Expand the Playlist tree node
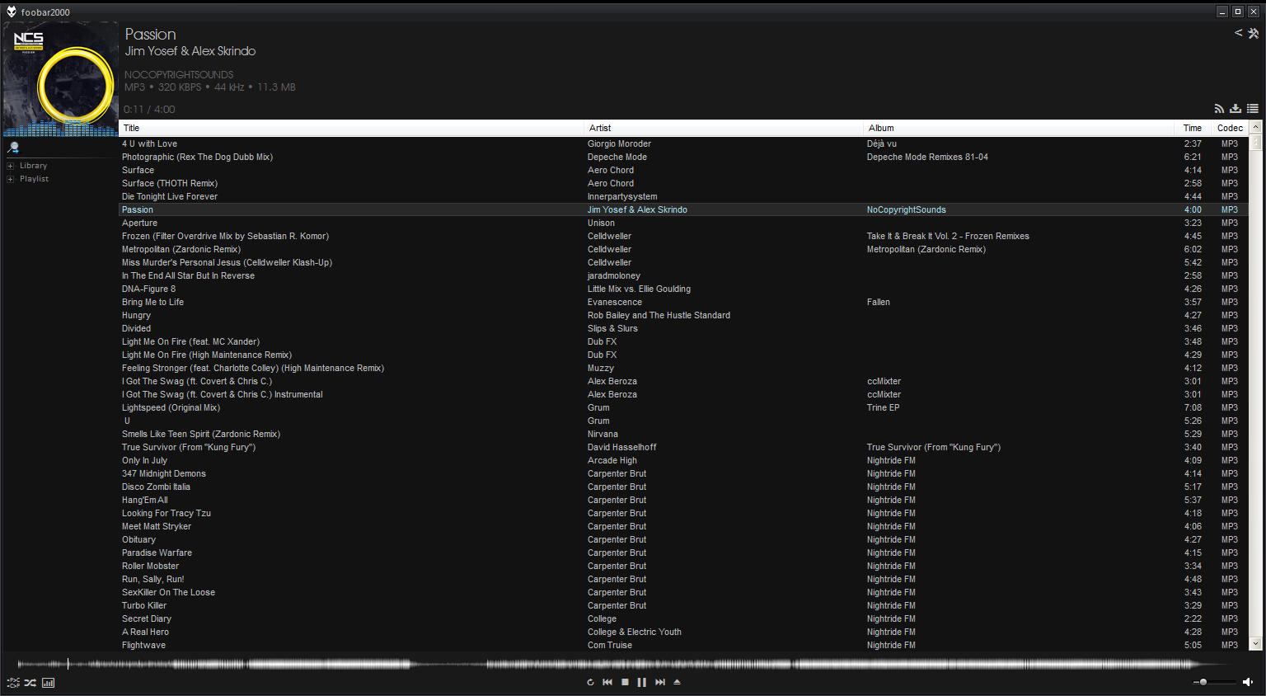The width and height of the screenshot is (1266, 696). pos(11,179)
